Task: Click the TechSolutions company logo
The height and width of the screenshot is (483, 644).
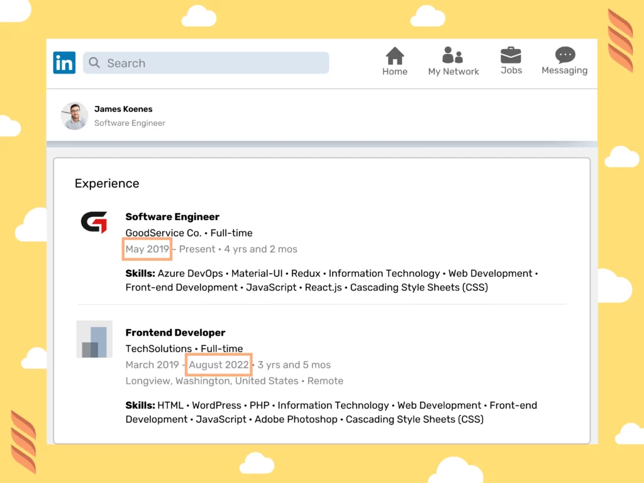Action: point(94,339)
